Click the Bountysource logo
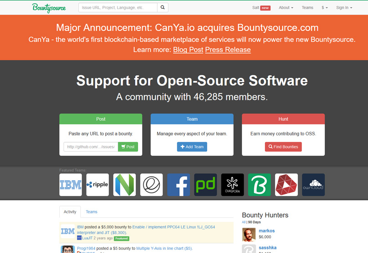This screenshot has height=253, width=368. (49, 8)
